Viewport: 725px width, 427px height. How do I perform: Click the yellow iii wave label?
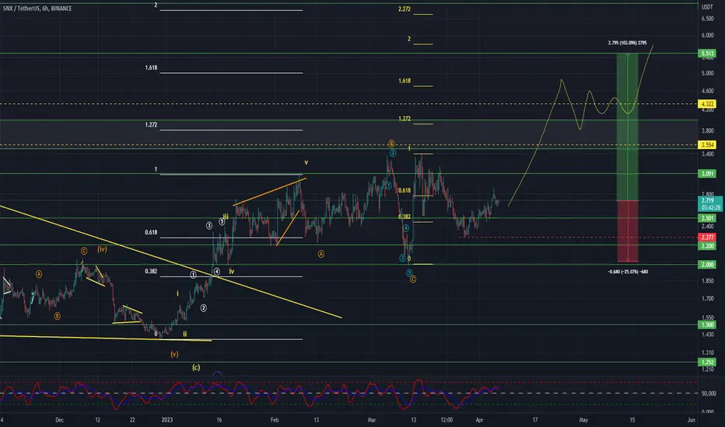click(226, 216)
